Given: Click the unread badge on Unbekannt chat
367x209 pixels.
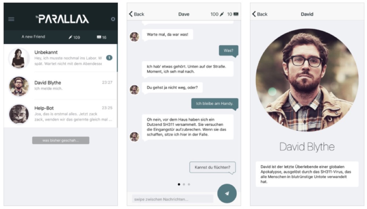Looking at the screenshot, I should pyautogui.click(x=109, y=58).
